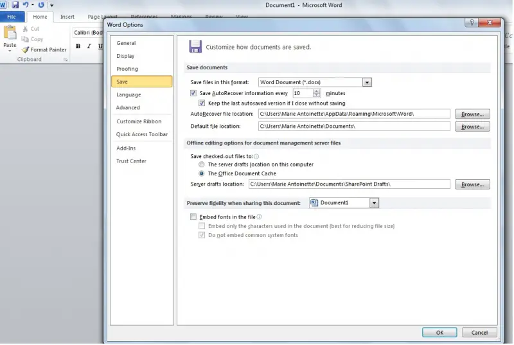Open Quick Access Toolbar settings
This screenshot has height=345, width=514.
141,134
